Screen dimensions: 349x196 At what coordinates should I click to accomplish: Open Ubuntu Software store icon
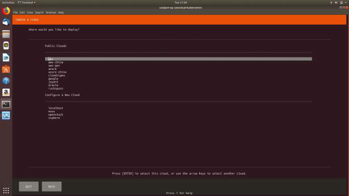(6, 69)
